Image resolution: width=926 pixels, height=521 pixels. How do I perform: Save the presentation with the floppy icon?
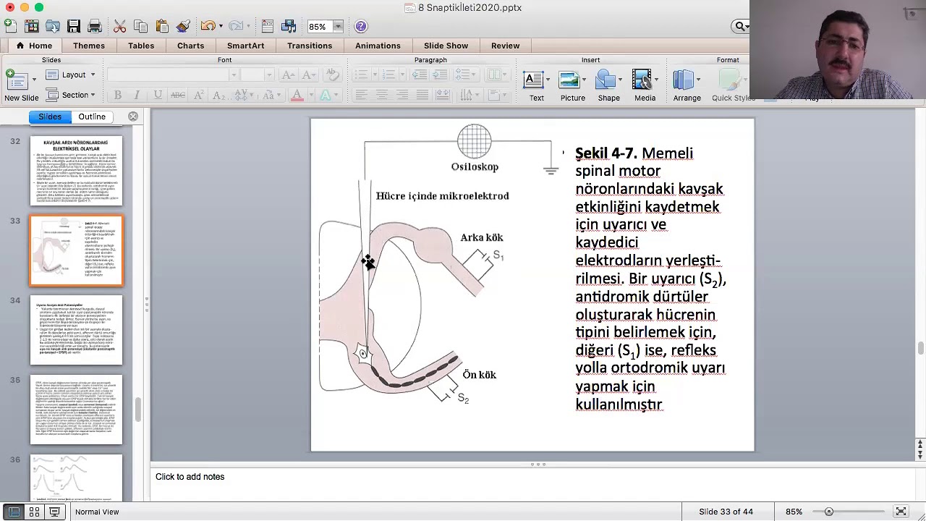coord(74,26)
